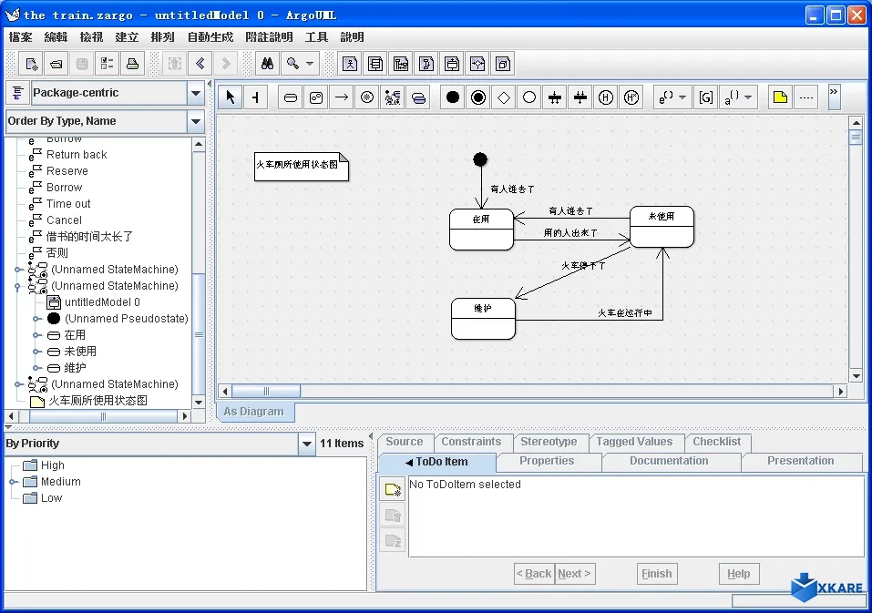Choose the Select arrow tool
Screen dimensions: 872x613
point(231,97)
